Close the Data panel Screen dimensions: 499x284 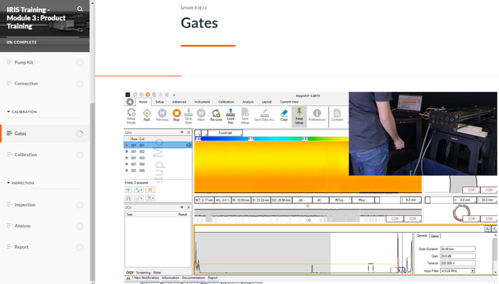[x=189, y=132]
